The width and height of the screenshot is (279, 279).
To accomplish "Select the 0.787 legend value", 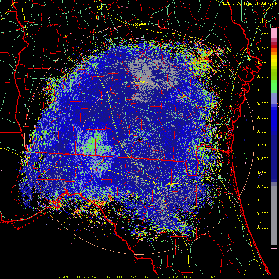I will pyautogui.click(x=263, y=90).
